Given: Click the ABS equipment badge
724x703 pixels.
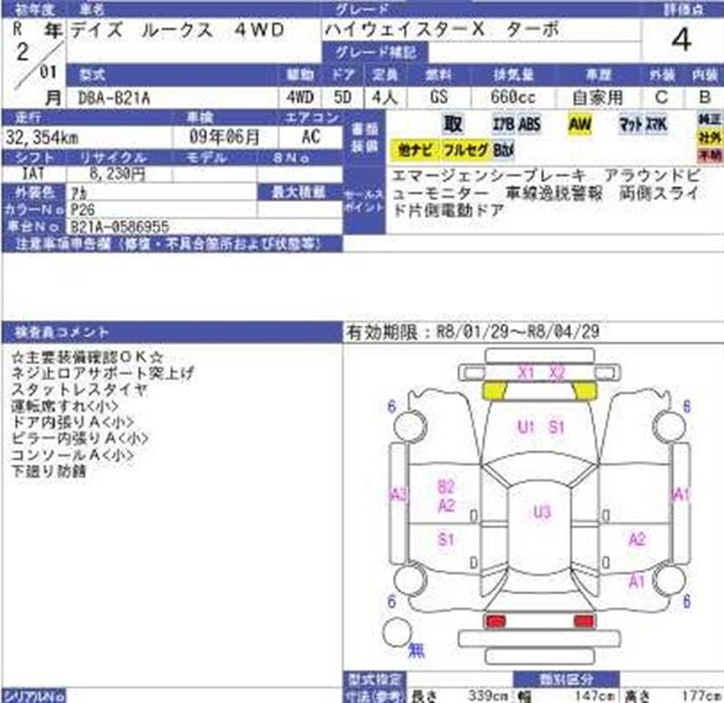Looking at the screenshot, I should click(x=529, y=124).
